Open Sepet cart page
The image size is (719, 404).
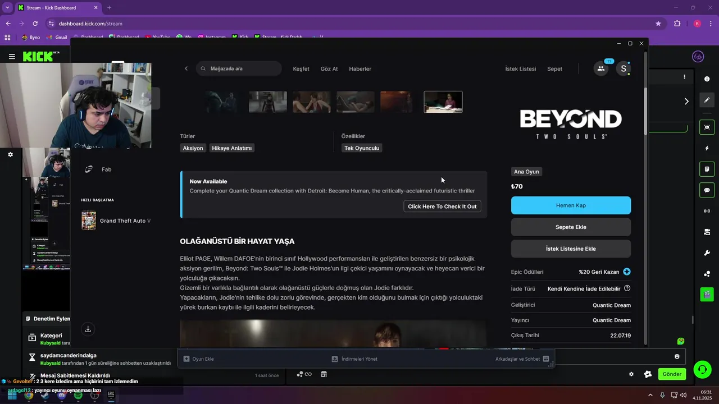pyautogui.click(x=555, y=69)
